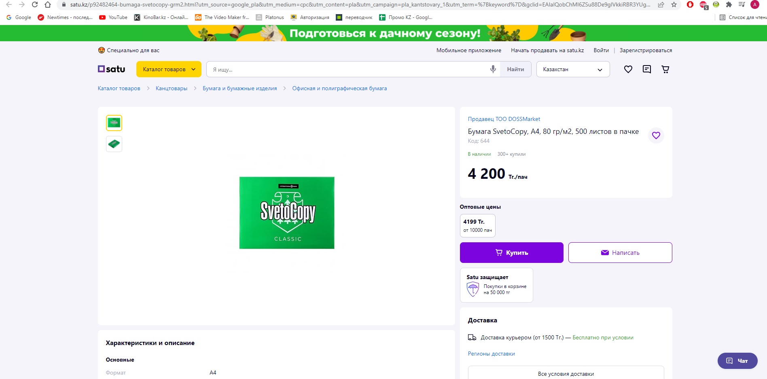This screenshot has height=379, width=767.
Task: Open KinoBar.kz bookmark
Action: (161, 17)
